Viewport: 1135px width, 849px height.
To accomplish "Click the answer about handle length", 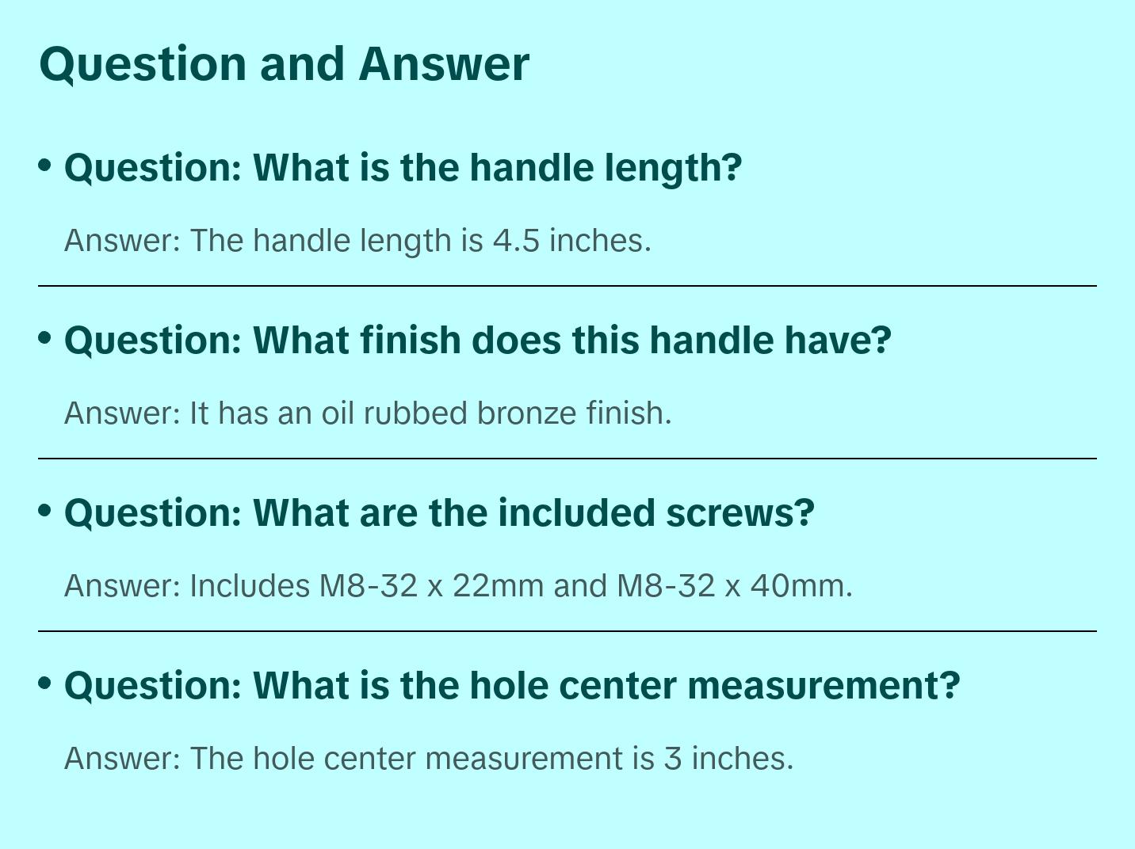I will point(357,241).
